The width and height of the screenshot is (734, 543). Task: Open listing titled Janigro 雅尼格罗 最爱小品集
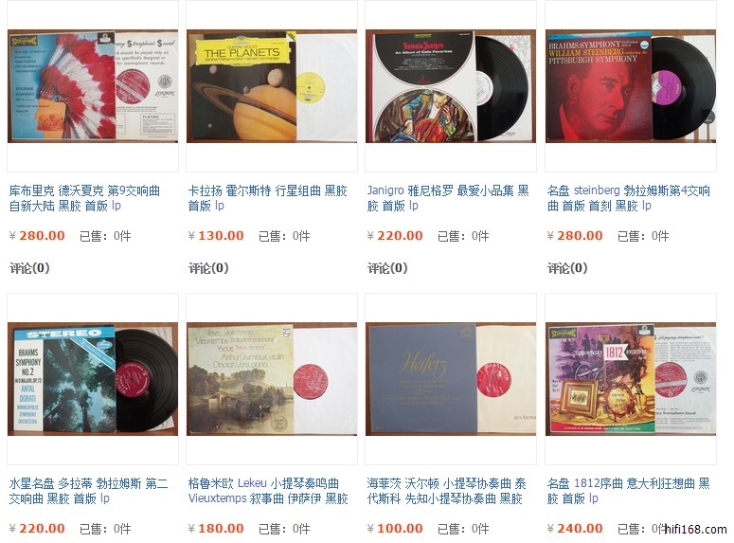pos(448,198)
